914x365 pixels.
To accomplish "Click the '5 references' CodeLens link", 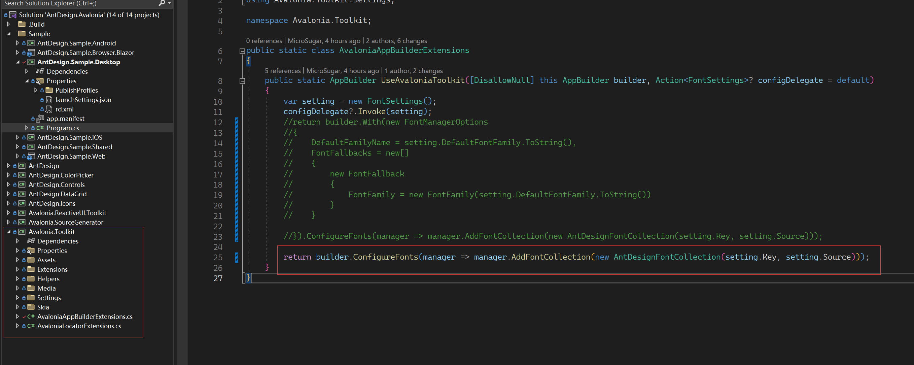I will coord(283,71).
